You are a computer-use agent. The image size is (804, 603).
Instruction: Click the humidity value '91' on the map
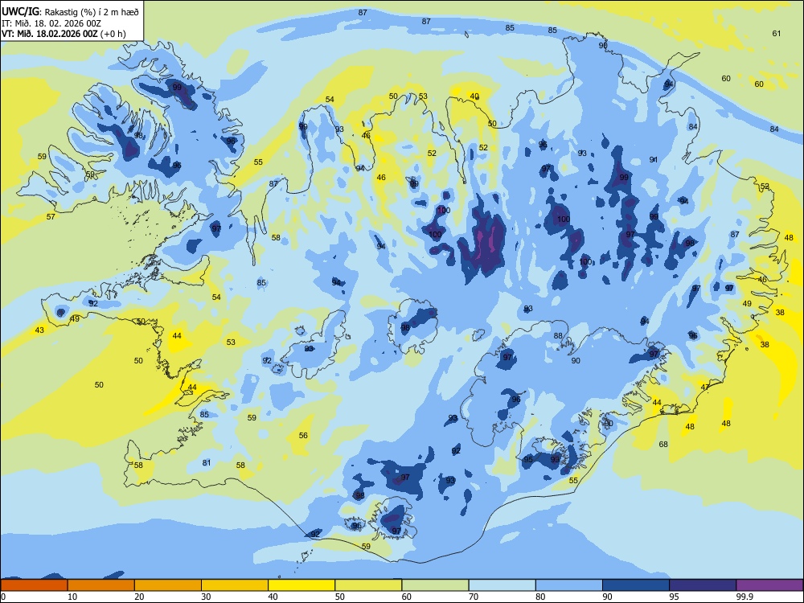(653, 159)
